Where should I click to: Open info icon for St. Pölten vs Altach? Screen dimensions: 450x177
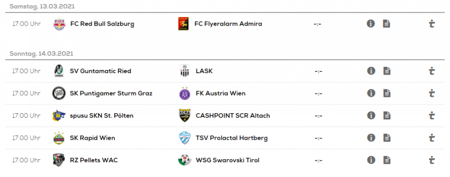371,115
